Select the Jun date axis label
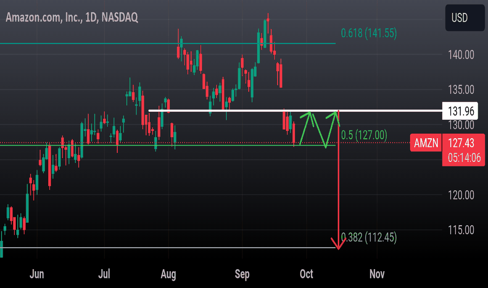The image size is (488, 288). (37, 274)
